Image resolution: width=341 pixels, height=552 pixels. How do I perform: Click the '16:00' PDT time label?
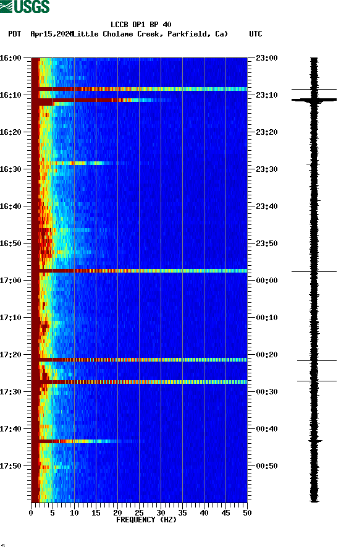11,57
